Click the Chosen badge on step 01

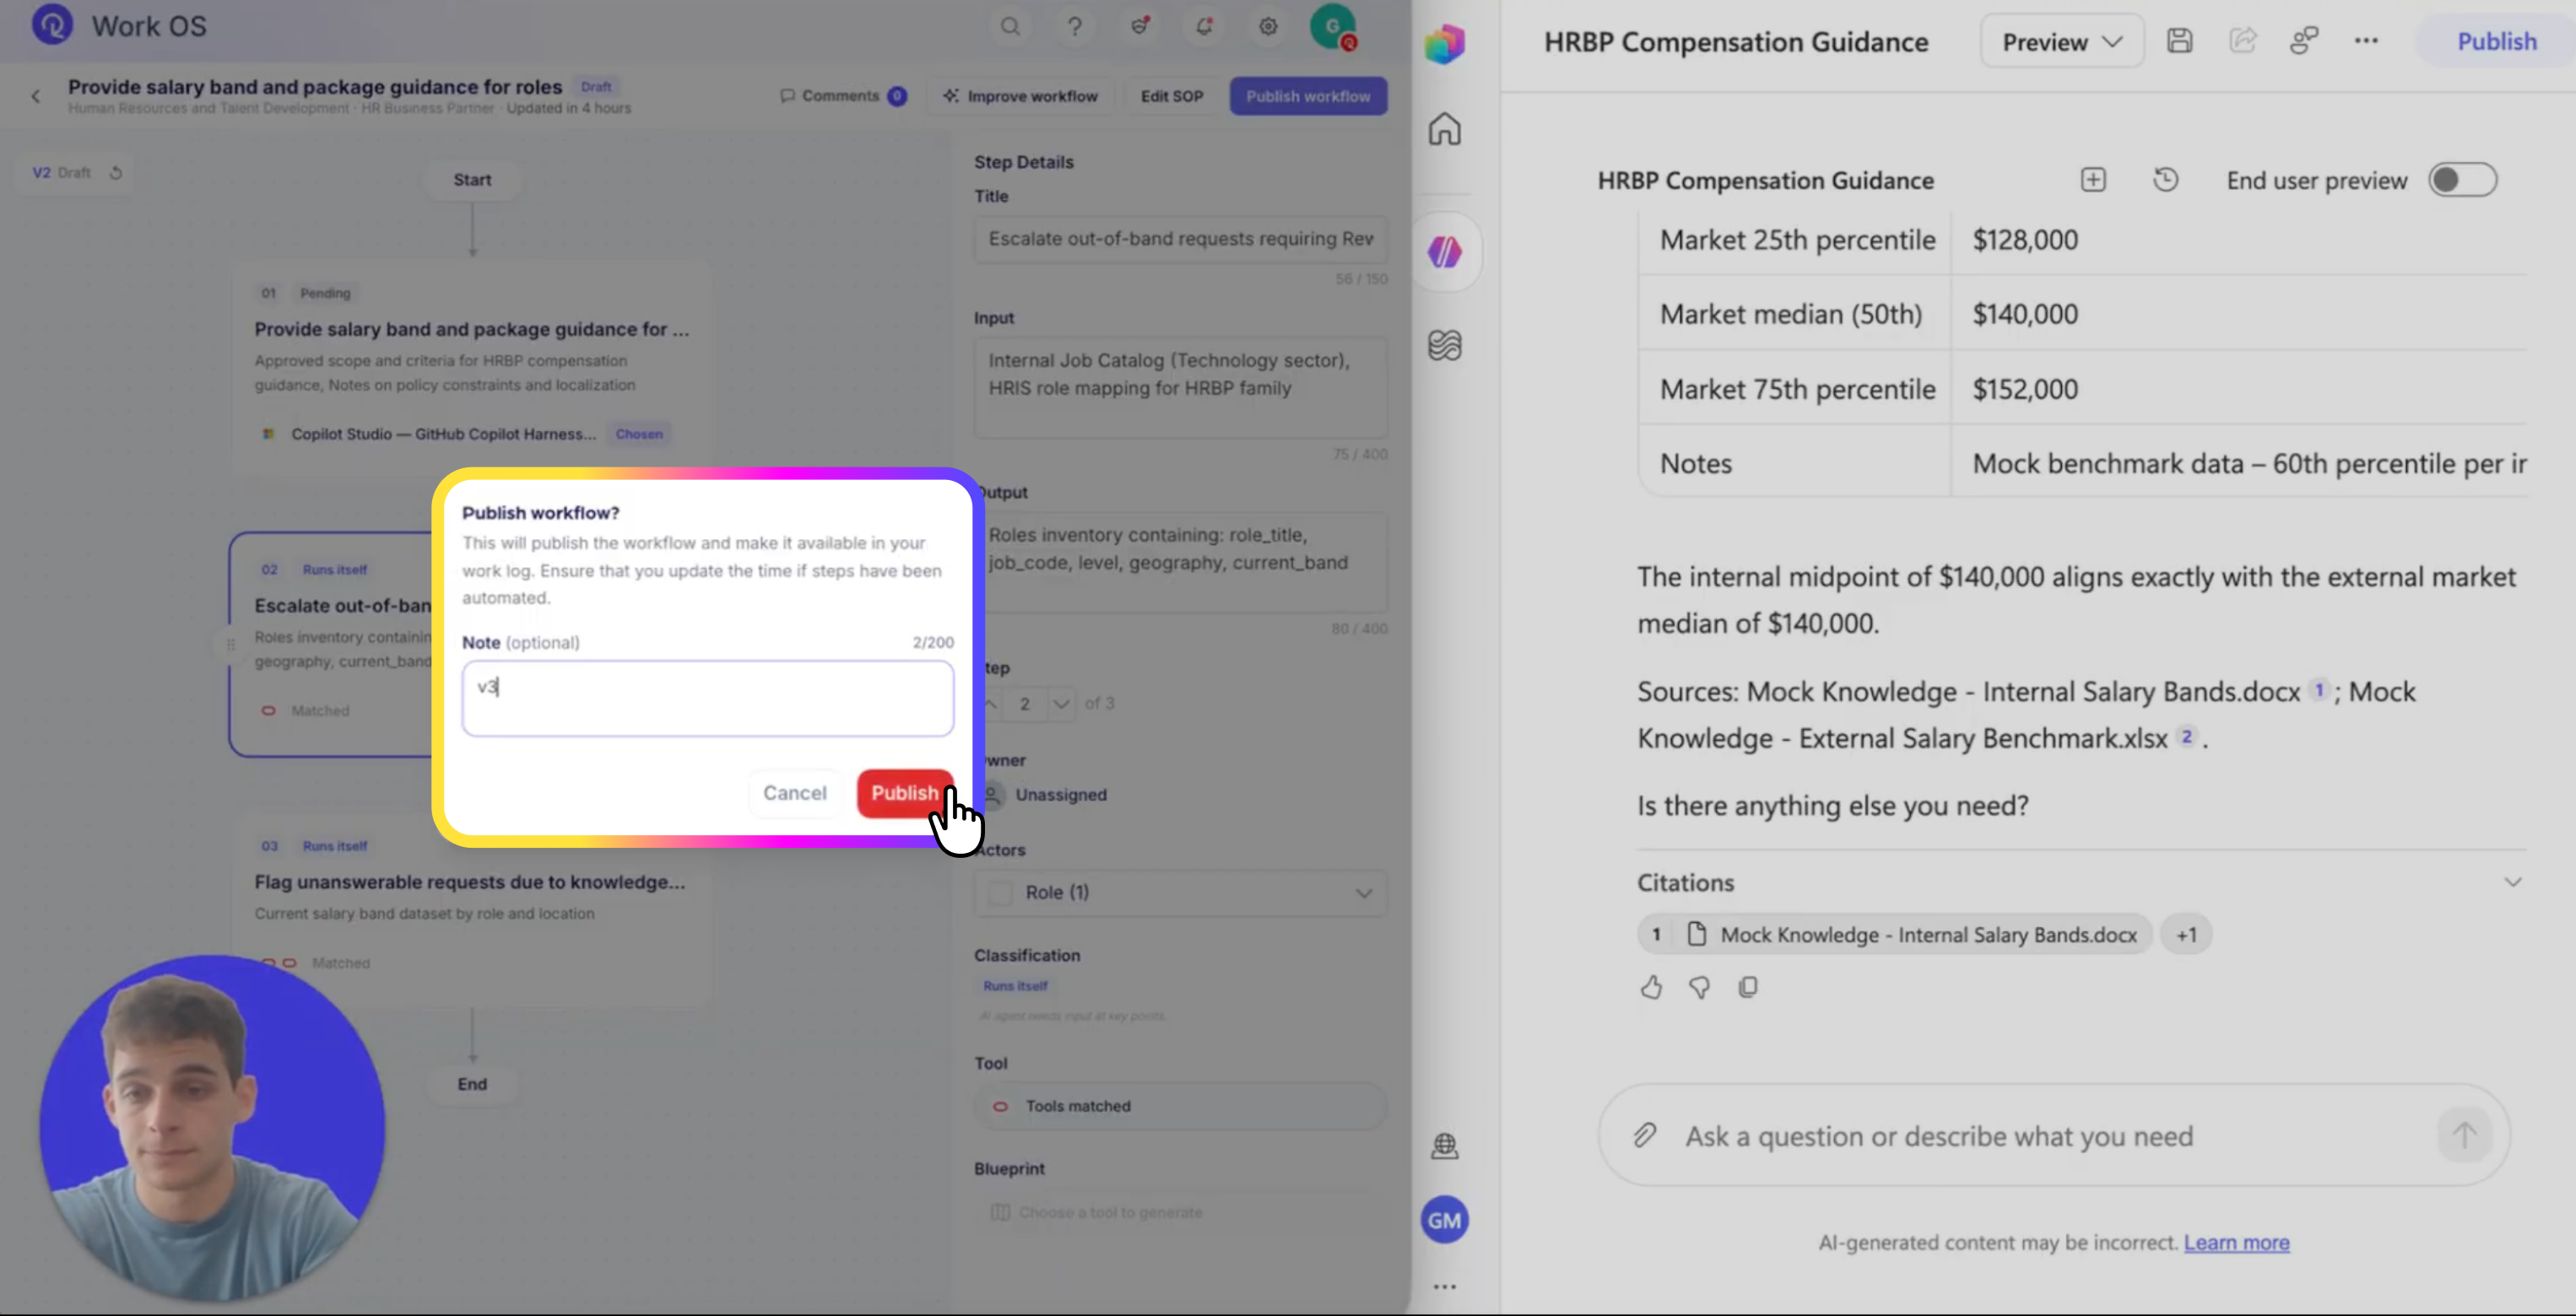(x=639, y=434)
